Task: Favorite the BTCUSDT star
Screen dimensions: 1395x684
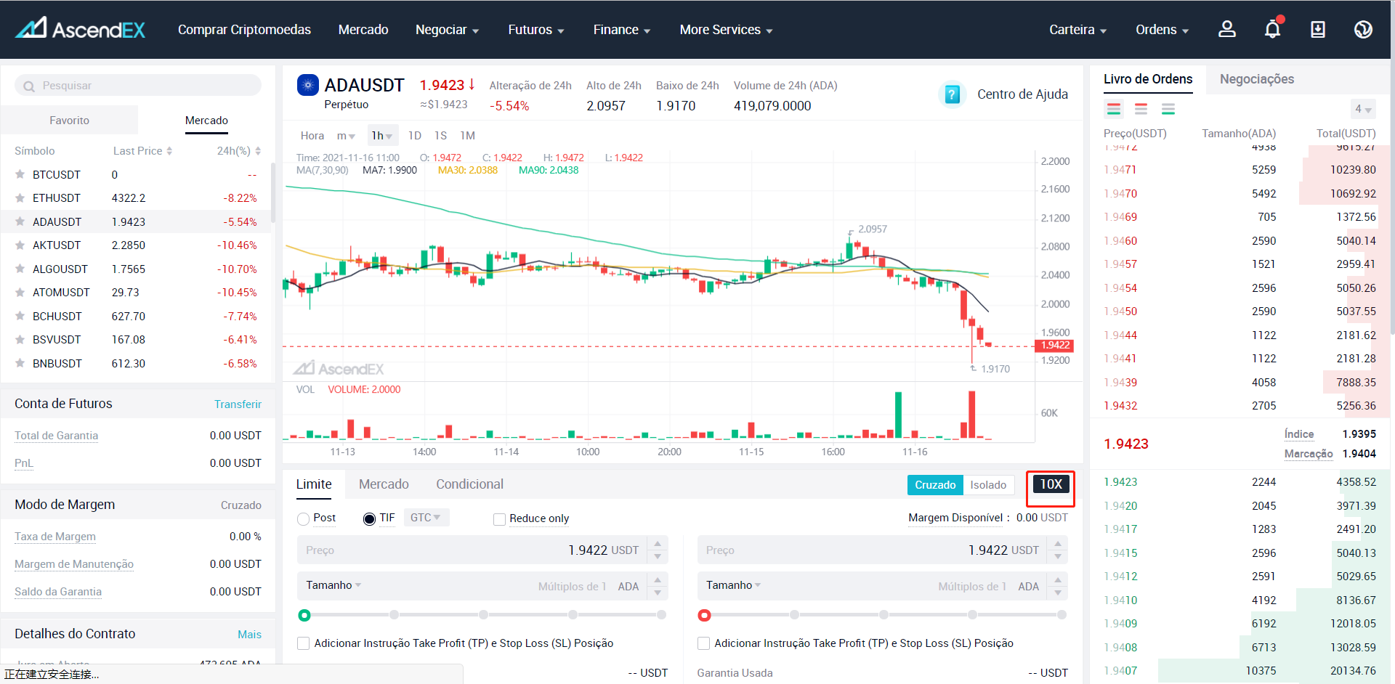Action: click(x=20, y=174)
